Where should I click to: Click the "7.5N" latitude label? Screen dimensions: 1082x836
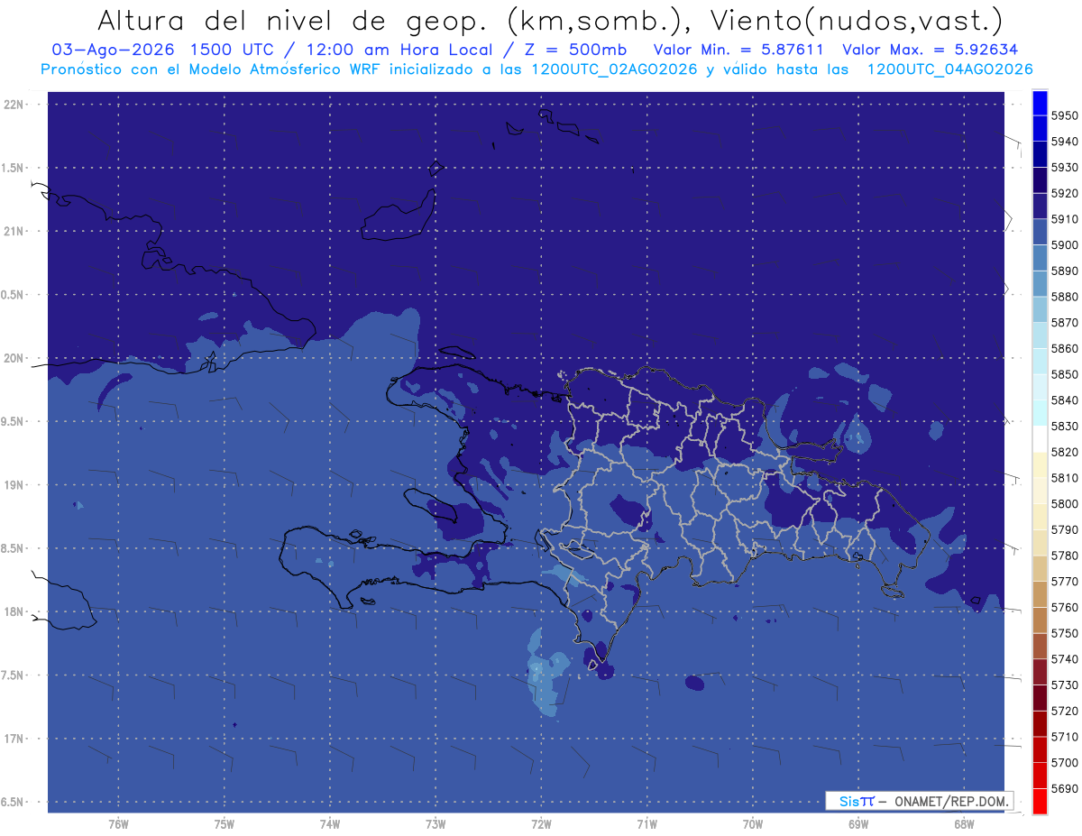tap(13, 675)
